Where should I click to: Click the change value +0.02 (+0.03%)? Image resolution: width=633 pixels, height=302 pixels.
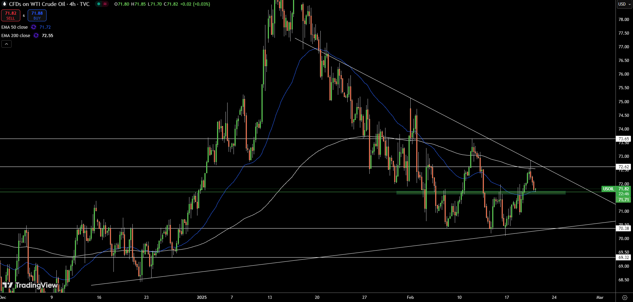(195, 4)
